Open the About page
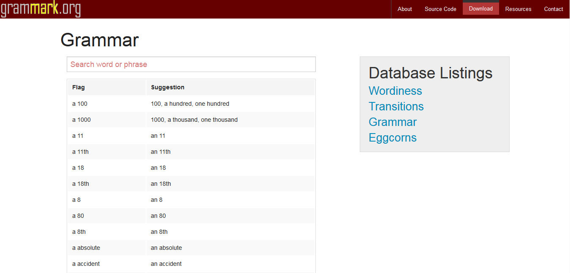570x273 pixels. point(404,9)
